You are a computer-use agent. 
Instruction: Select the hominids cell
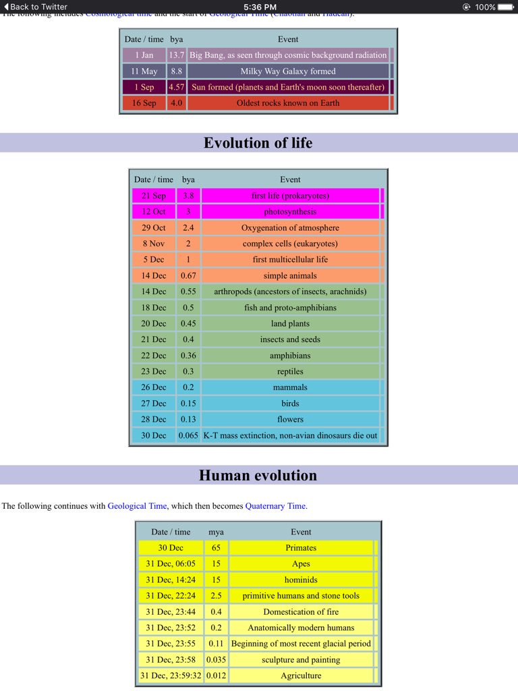pyautogui.click(x=301, y=580)
